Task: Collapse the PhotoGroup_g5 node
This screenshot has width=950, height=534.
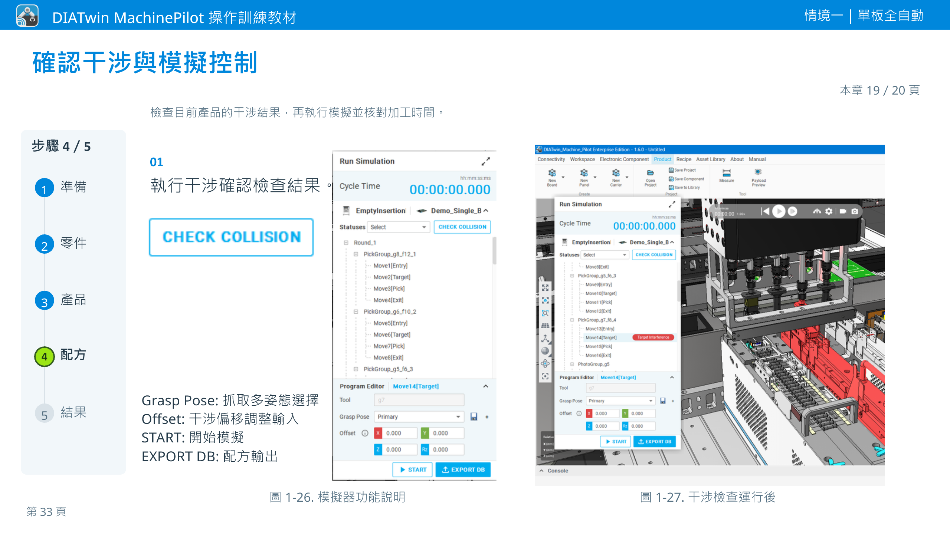Action: click(x=572, y=364)
